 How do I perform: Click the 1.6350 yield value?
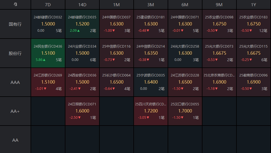point(151,53)
